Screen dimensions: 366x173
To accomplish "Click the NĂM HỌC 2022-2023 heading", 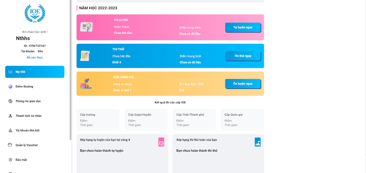I will [98, 8].
